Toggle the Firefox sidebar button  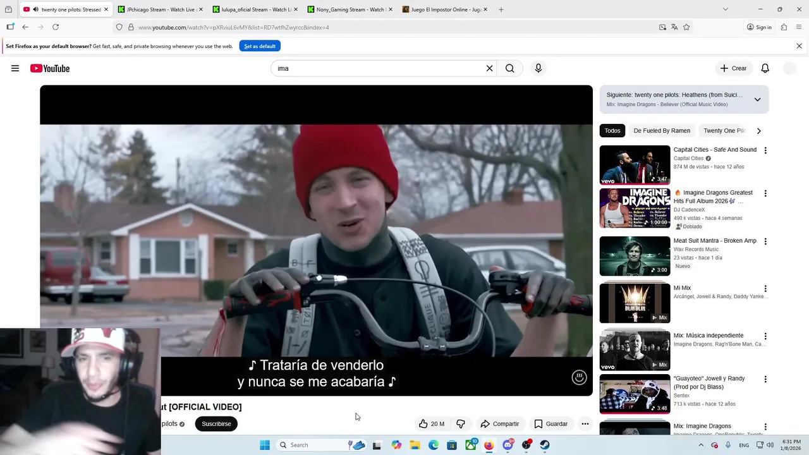[x=10, y=27]
